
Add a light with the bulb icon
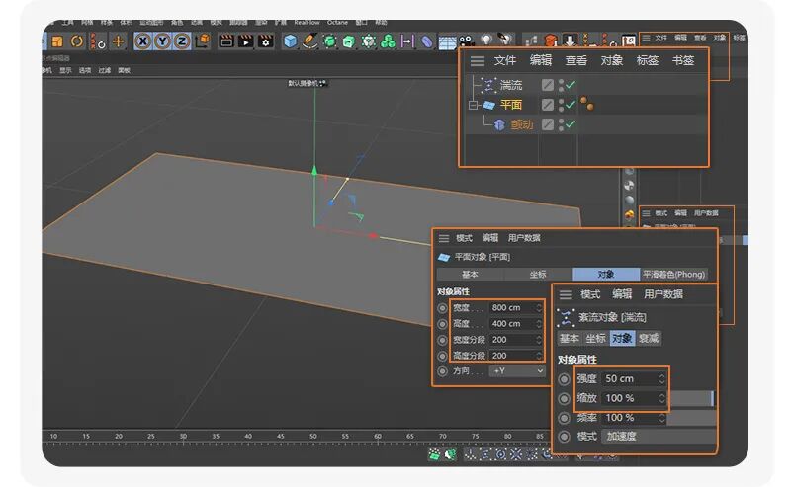[485, 41]
